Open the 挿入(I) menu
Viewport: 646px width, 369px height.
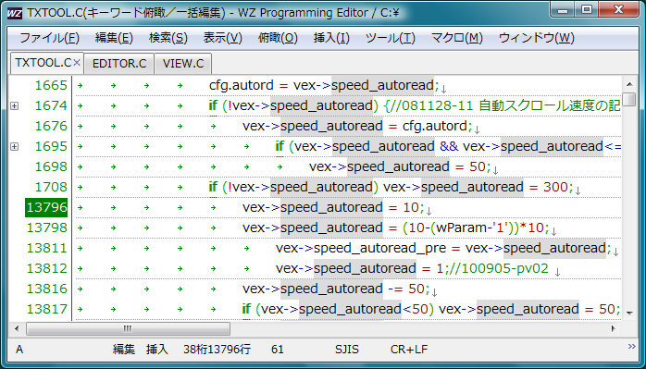pyautogui.click(x=331, y=38)
